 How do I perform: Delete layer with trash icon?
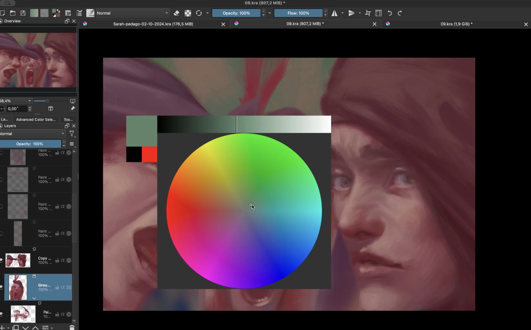[x=72, y=328]
